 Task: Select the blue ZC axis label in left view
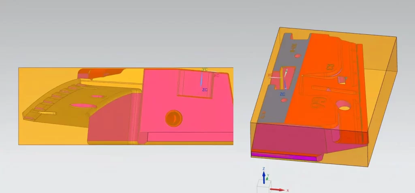click(x=205, y=90)
